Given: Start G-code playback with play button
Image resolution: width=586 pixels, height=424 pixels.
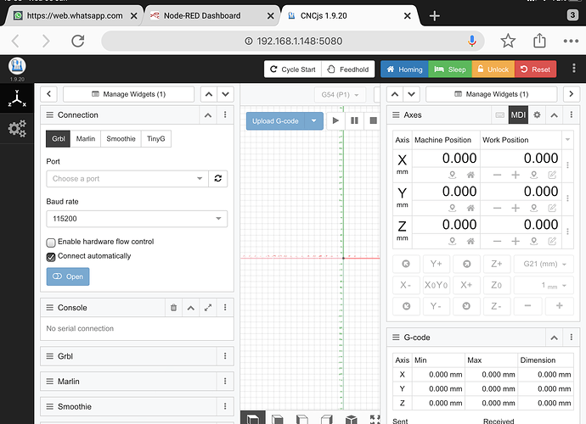Looking at the screenshot, I should (x=335, y=120).
